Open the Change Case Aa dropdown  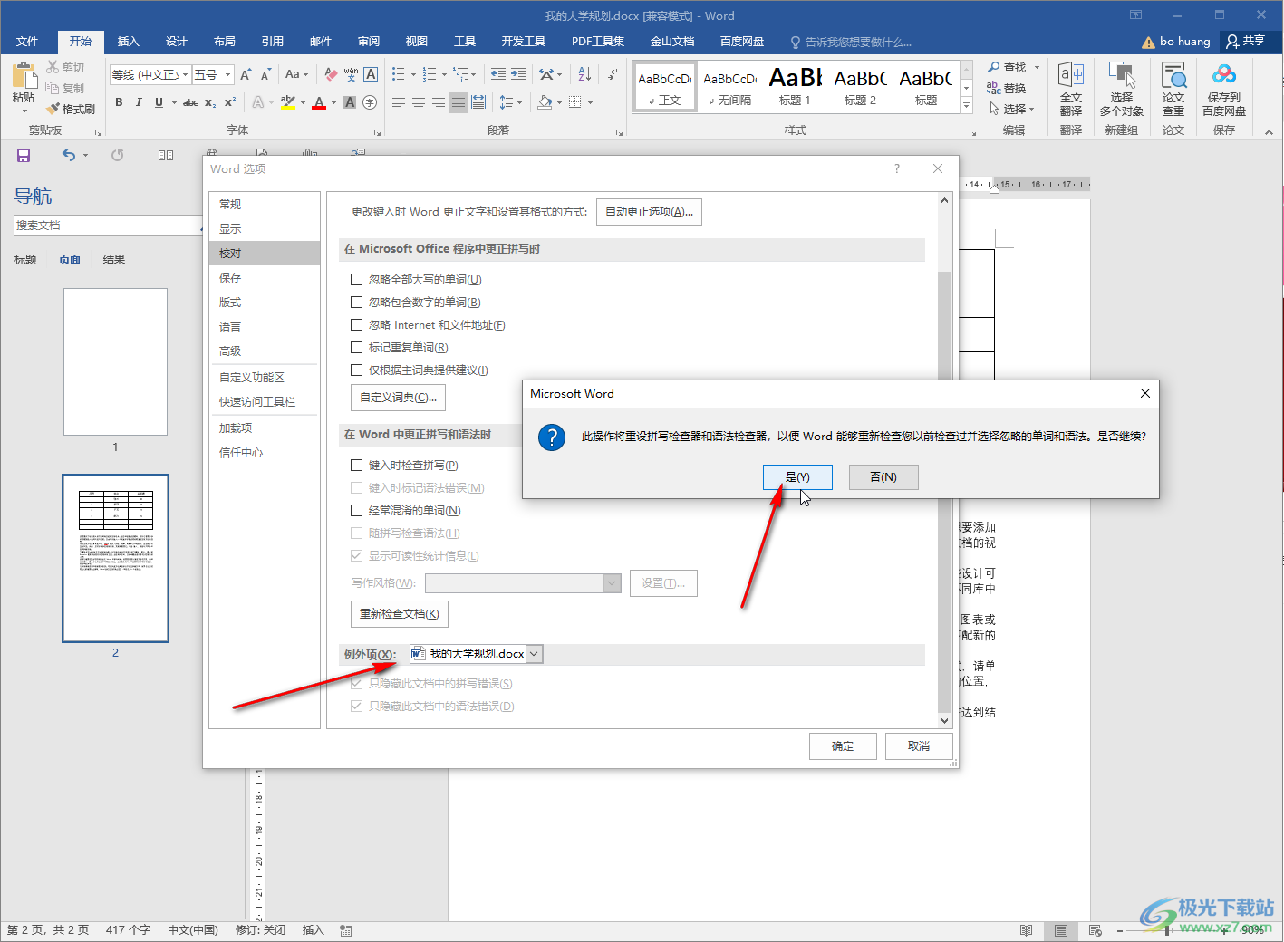(x=296, y=74)
